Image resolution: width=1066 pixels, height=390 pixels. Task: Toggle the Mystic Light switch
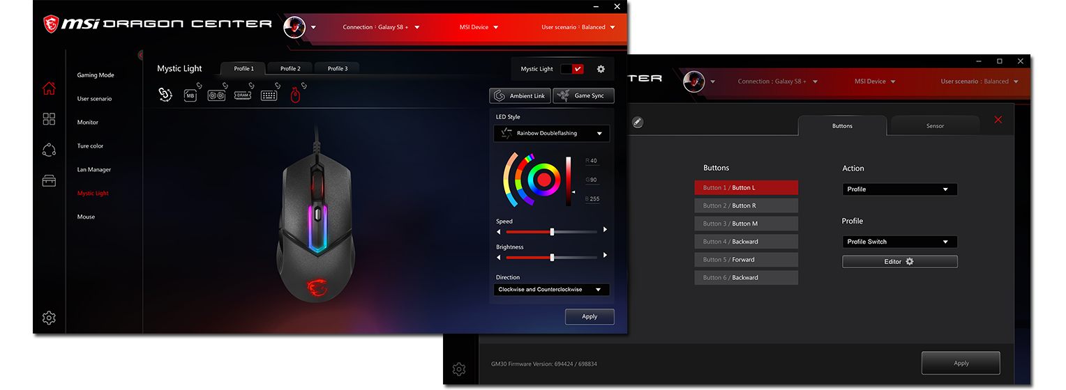click(x=571, y=69)
